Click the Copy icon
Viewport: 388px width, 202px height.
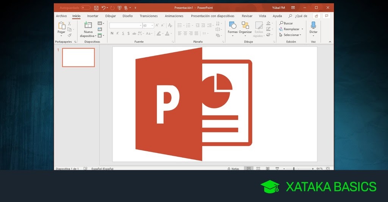(x=69, y=30)
